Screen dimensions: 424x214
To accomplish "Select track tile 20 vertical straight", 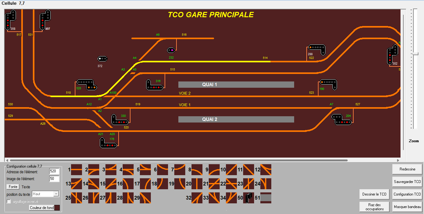I will tap(197, 184).
